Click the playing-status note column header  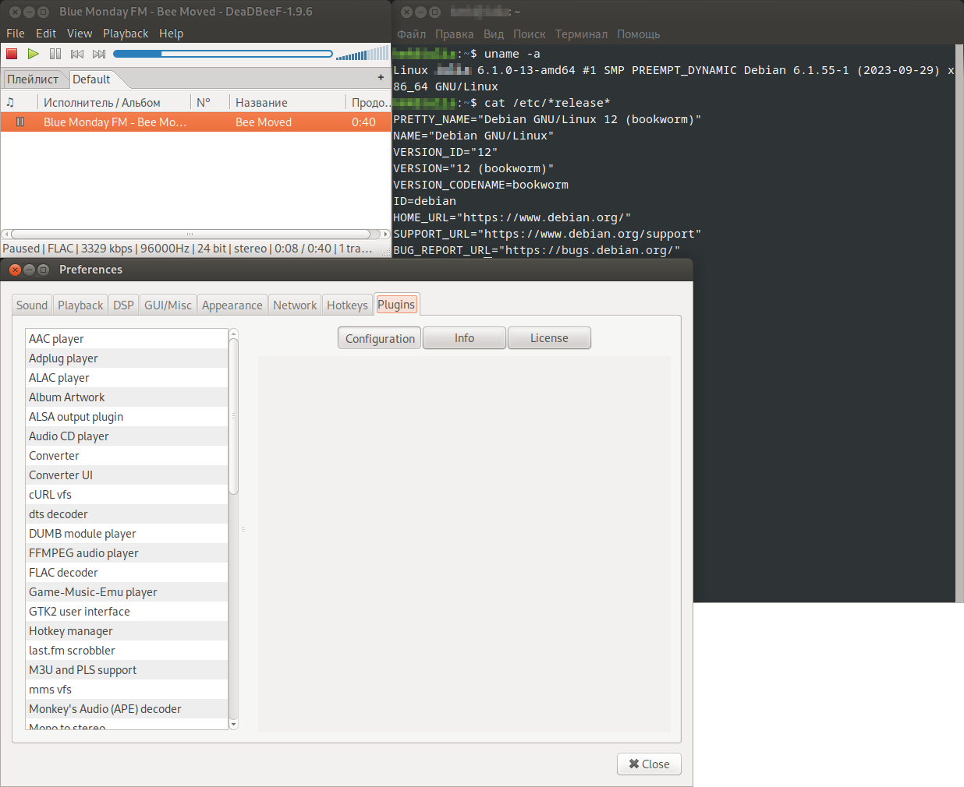click(11, 102)
